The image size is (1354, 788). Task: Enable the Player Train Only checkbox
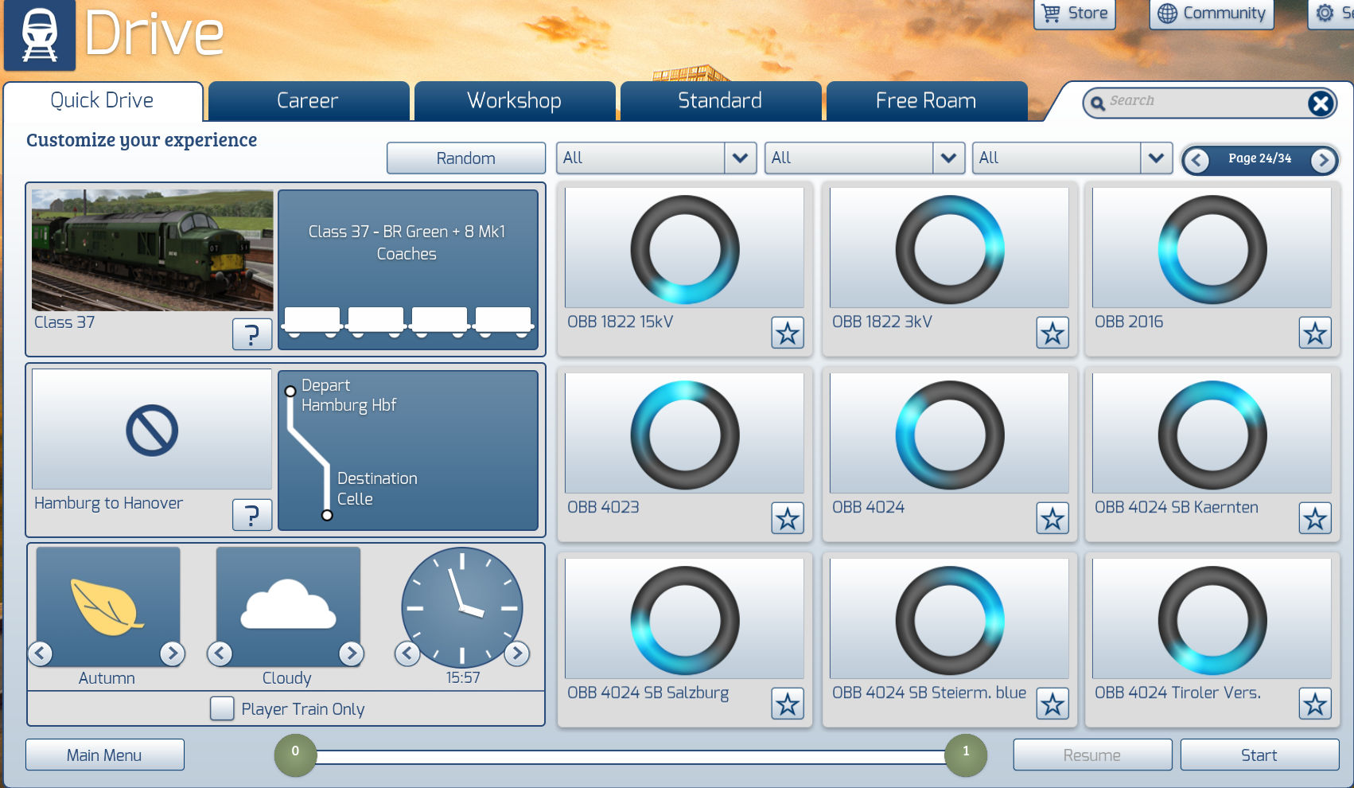222,708
